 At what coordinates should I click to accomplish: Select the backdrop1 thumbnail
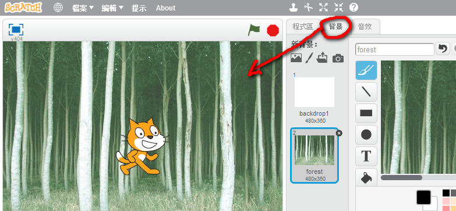[x=314, y=92]
